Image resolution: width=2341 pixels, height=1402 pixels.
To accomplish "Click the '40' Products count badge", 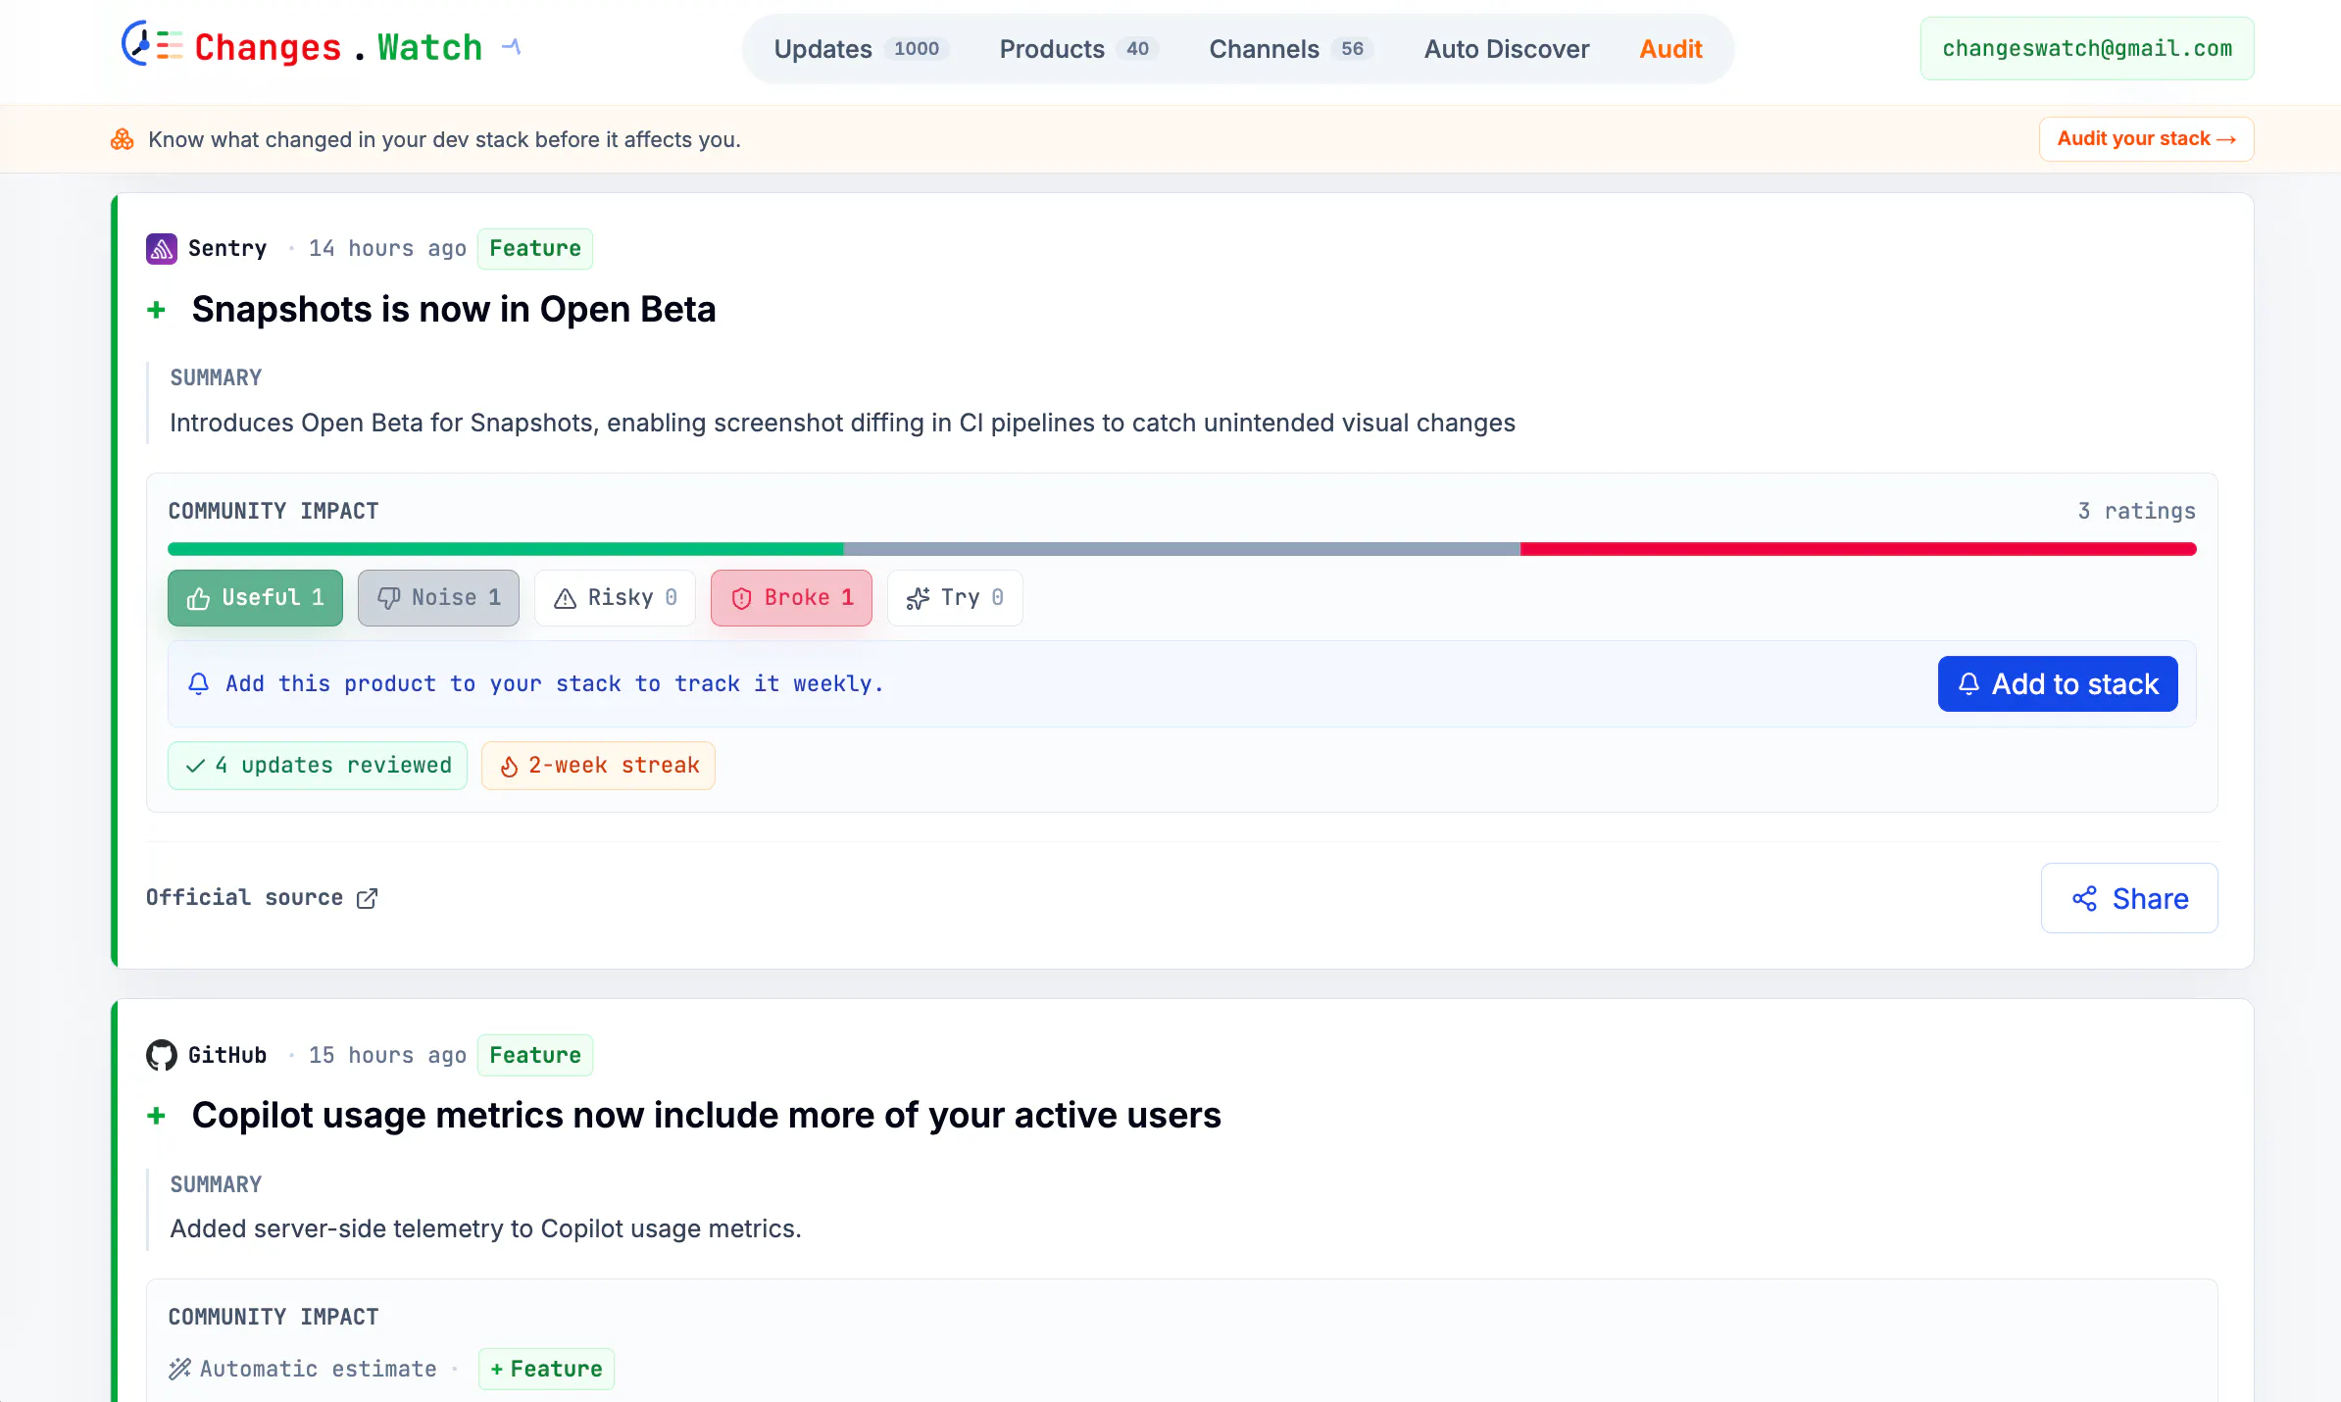I will (x=1137, y=49).
